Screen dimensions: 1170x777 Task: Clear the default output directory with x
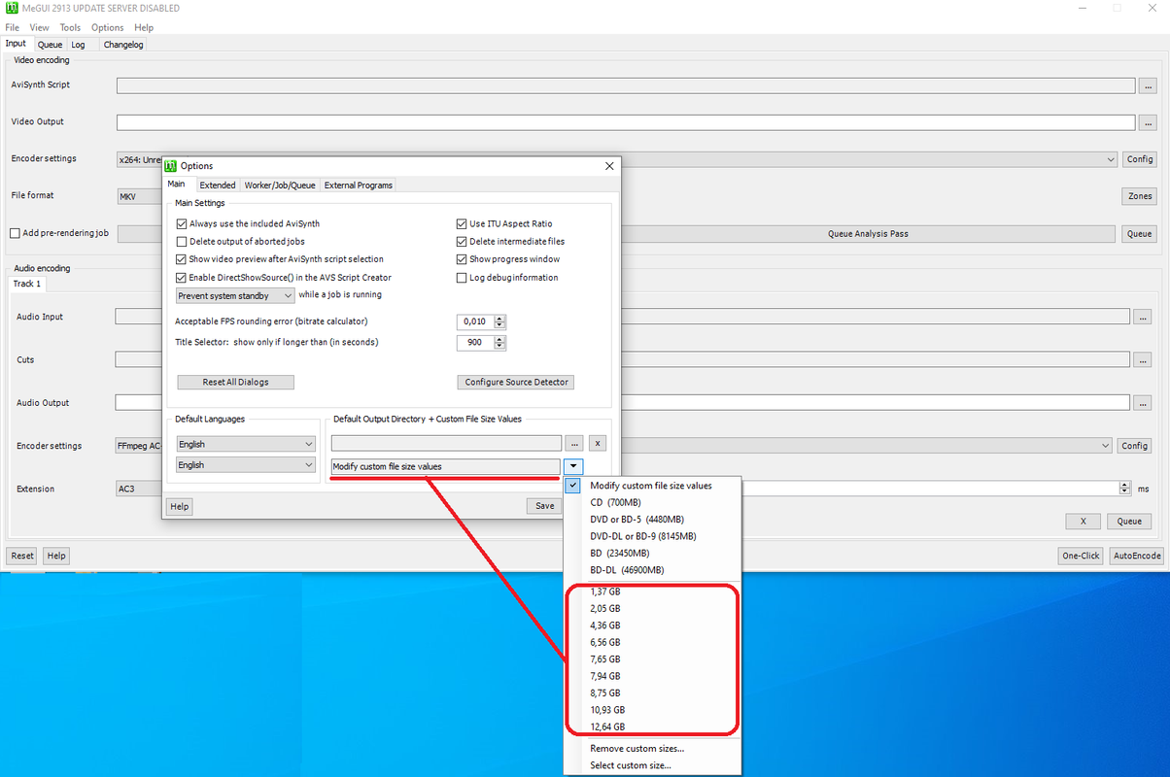click(x=599, y=444)
